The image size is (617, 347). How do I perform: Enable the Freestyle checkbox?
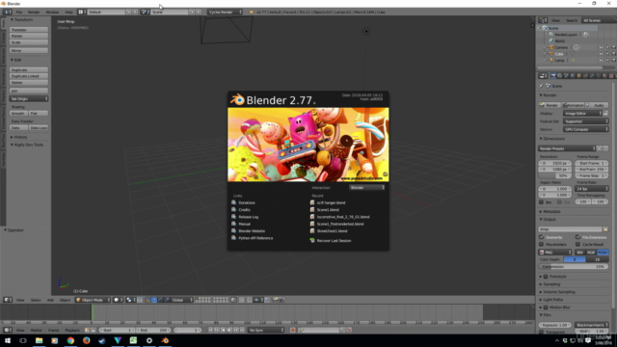pyautogui.click(x=546, y=277)
